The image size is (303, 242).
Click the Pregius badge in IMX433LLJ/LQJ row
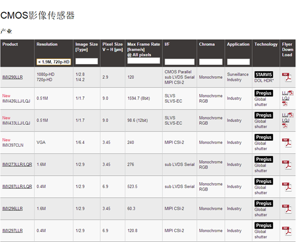[264, 115]
